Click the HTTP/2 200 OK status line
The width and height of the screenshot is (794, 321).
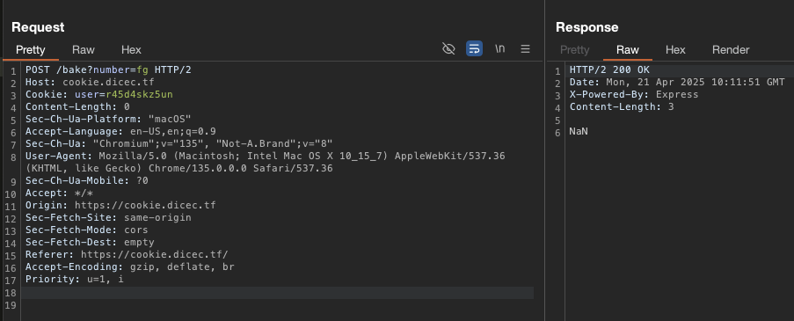pyautogui.click(x=609, y=69)
